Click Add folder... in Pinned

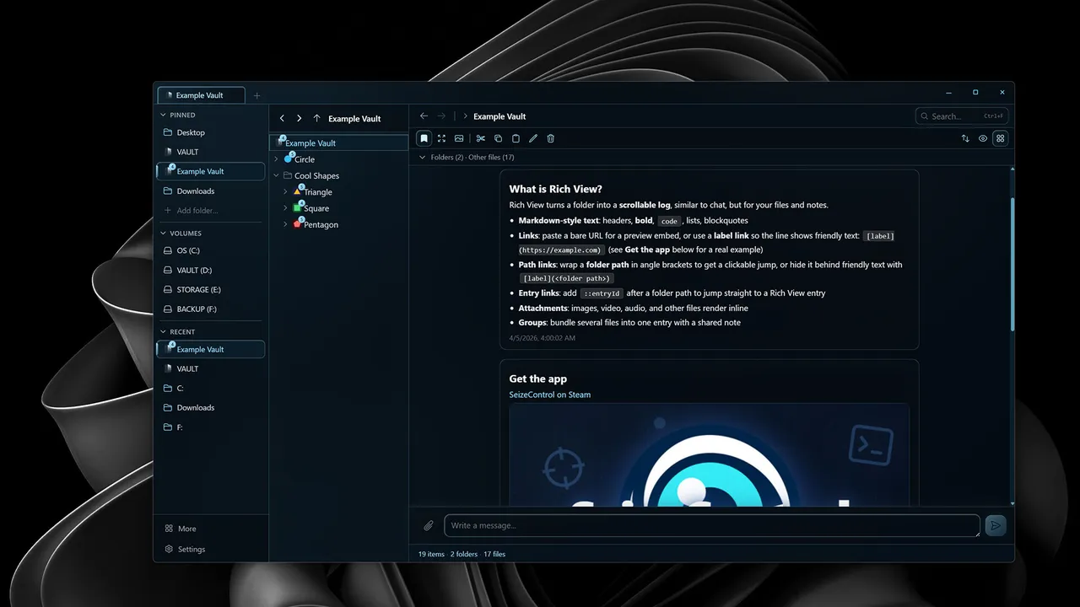(211, 211)
